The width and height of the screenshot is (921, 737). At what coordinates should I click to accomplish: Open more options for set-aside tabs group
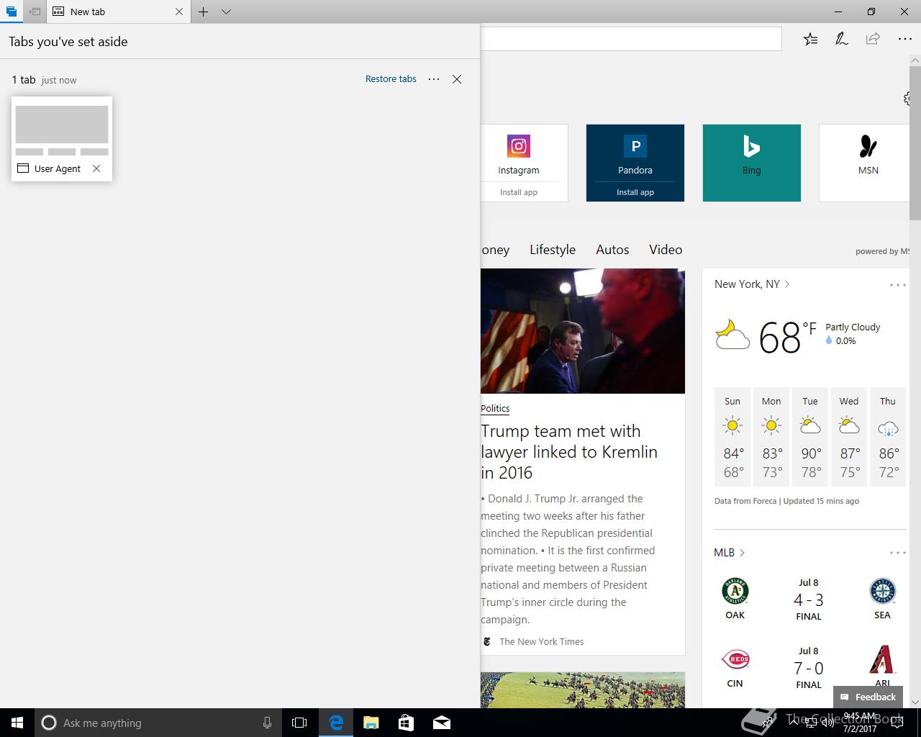pos(434,79)
